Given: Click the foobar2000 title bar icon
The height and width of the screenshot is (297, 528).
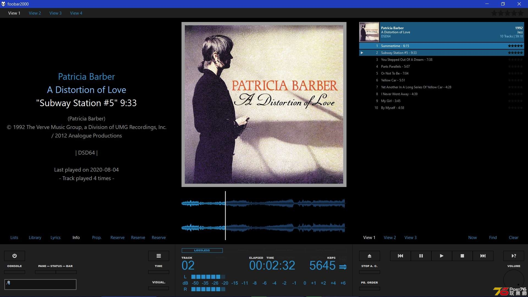Looking at the screenshot, I should [3, 4].
